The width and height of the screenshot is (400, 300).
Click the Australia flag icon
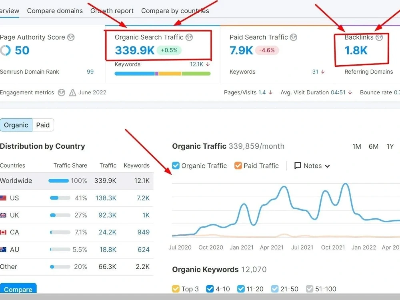(x=3, y=250)
